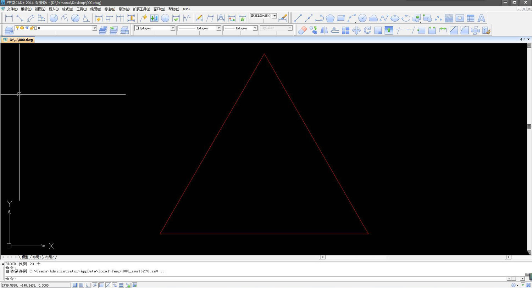Toggle Object snap in status bar

pos(101,285)
